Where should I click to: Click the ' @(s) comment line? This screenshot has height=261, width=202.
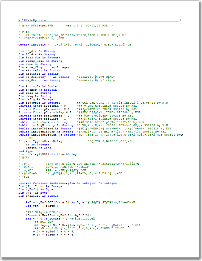(x=24, y=32)
